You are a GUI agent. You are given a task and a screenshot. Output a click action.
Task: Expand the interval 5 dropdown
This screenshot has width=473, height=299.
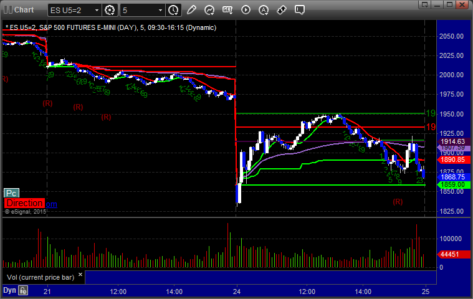pyautogui.click(x=161, y=10)
